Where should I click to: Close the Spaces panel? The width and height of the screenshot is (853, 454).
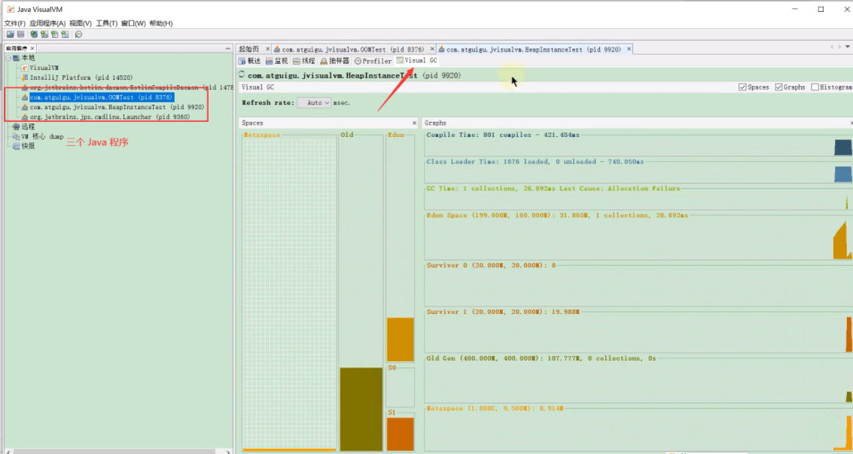click(414, 123)
